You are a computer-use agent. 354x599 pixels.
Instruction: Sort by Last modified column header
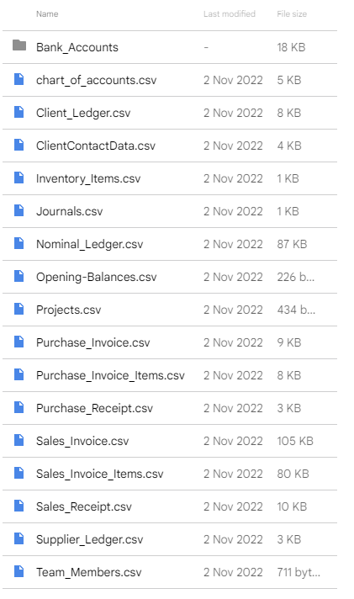pos(229,14)
